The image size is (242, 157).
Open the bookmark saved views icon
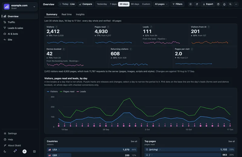click(191, 4)
